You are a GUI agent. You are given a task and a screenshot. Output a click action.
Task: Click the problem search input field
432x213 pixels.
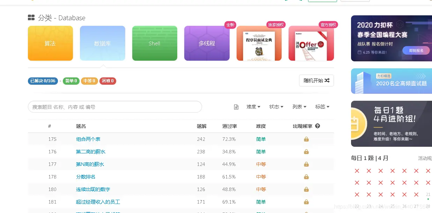[x=115, y=107]
